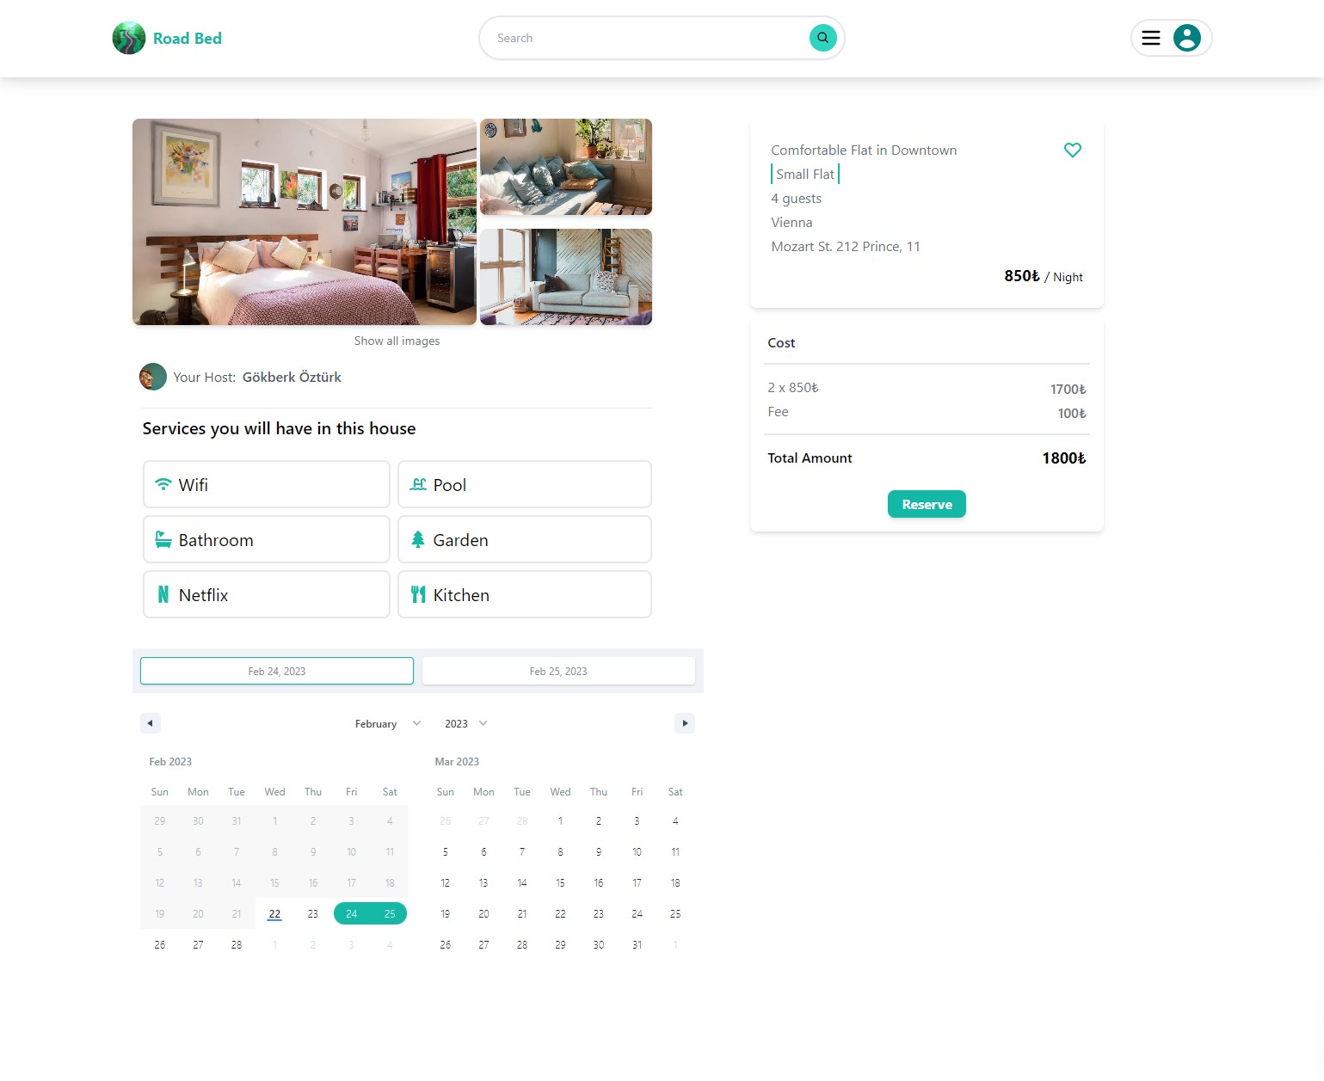Click the Kitchen utensils icon
1324x1081 pixels.
[x=418, y=594]
